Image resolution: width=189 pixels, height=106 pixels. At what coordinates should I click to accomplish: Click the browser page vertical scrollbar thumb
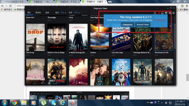(187, 77)
